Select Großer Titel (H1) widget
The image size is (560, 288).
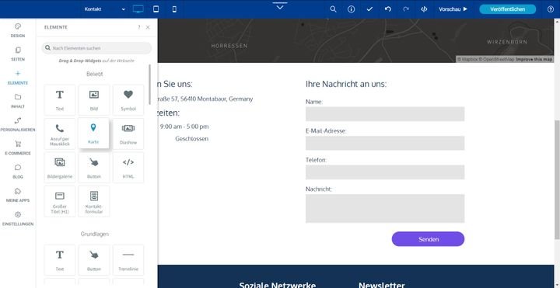coord(60,201)
